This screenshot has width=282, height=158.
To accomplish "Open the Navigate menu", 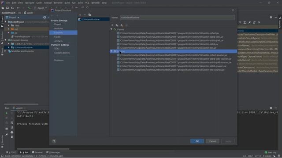I will pyautogui.click(x=30, y=3).
